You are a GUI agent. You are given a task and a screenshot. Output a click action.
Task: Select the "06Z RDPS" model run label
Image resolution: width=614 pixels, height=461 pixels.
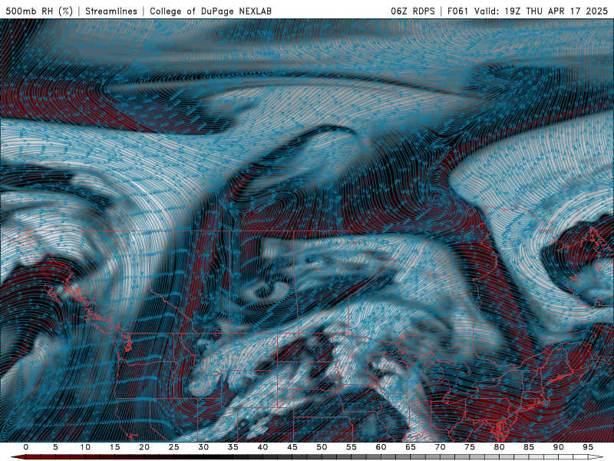[x=413, y=11]
